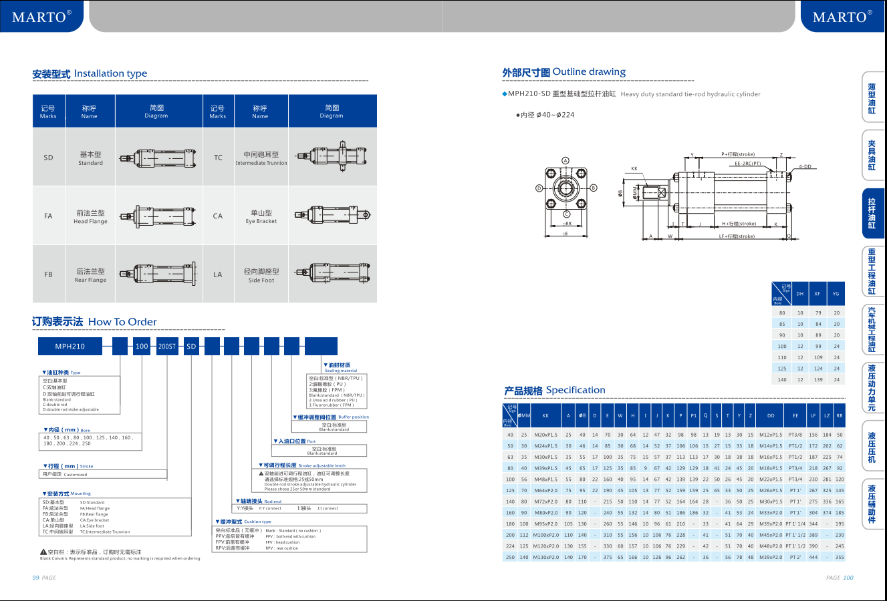Click the PT1' 1/4 cell in EE column
Viewport: 887px width, 601px height.
coord(795,524)
